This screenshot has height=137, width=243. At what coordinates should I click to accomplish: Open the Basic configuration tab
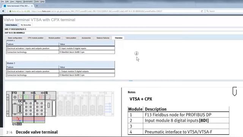pos(15,38)
